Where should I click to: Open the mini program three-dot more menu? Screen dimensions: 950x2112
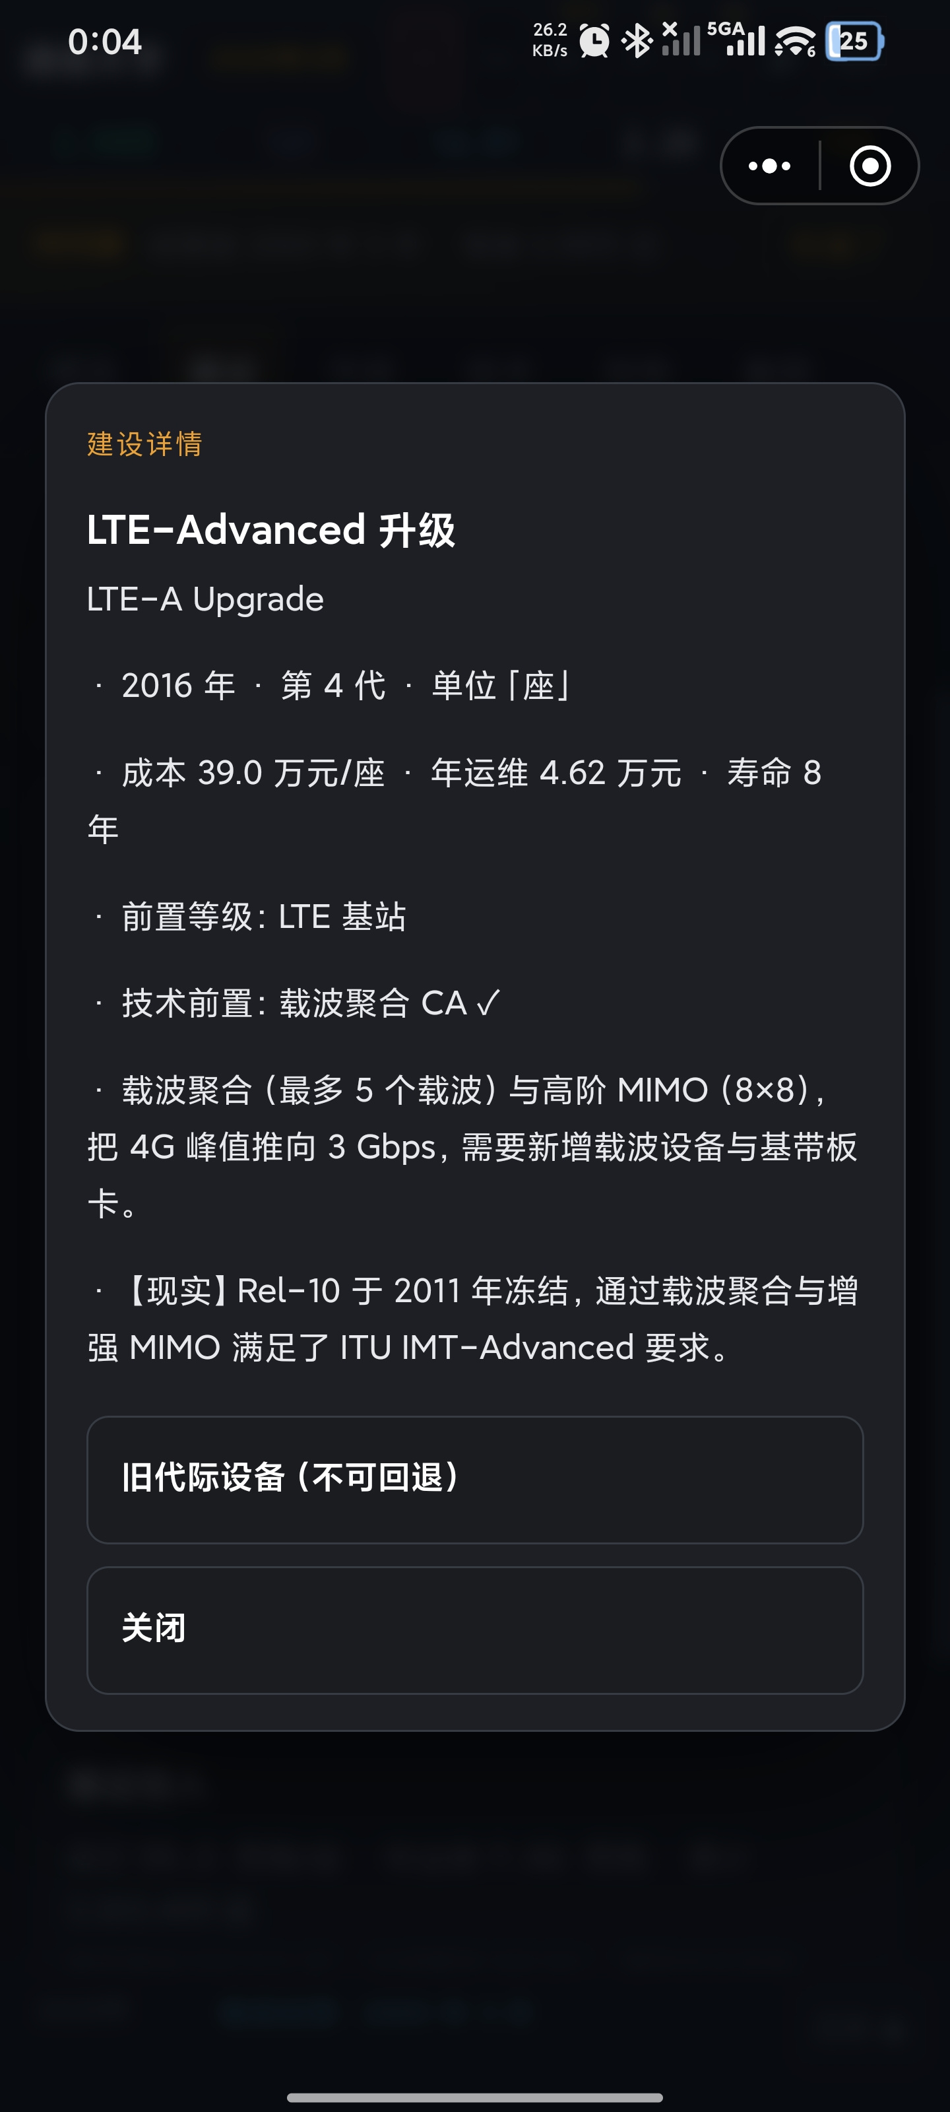click(769, 166)
